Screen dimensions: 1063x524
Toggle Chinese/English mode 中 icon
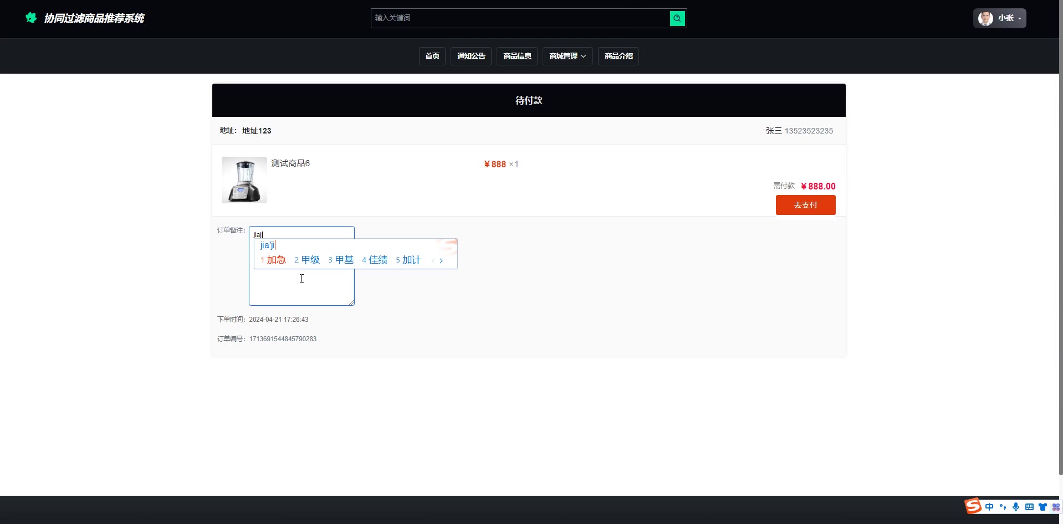(989, 507)
